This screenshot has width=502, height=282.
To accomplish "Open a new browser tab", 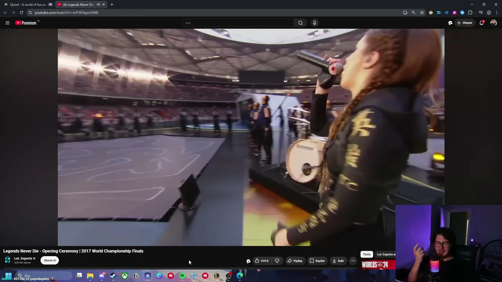I will (x=112, y=5).
